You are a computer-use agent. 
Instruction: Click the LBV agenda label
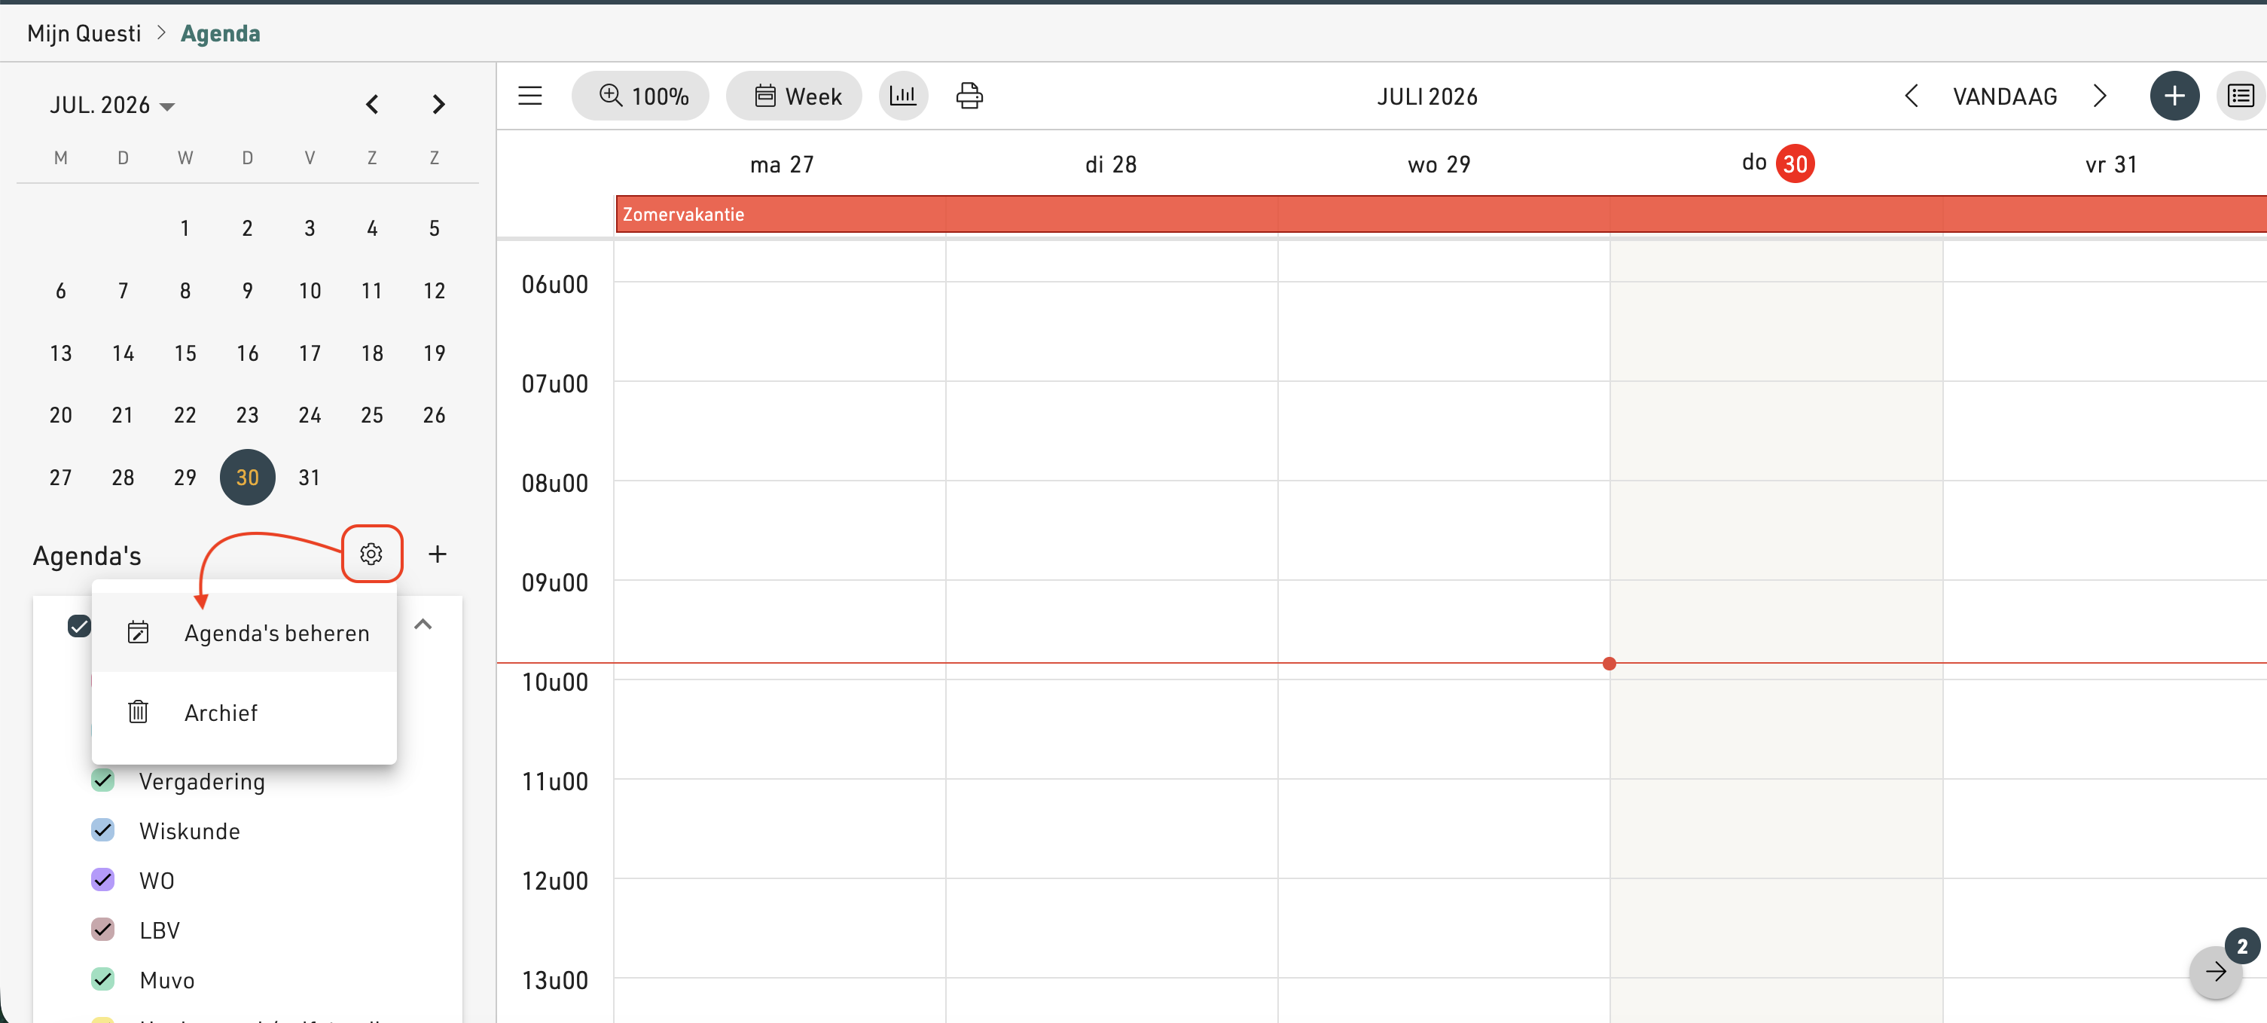click(x=159, y=930)
